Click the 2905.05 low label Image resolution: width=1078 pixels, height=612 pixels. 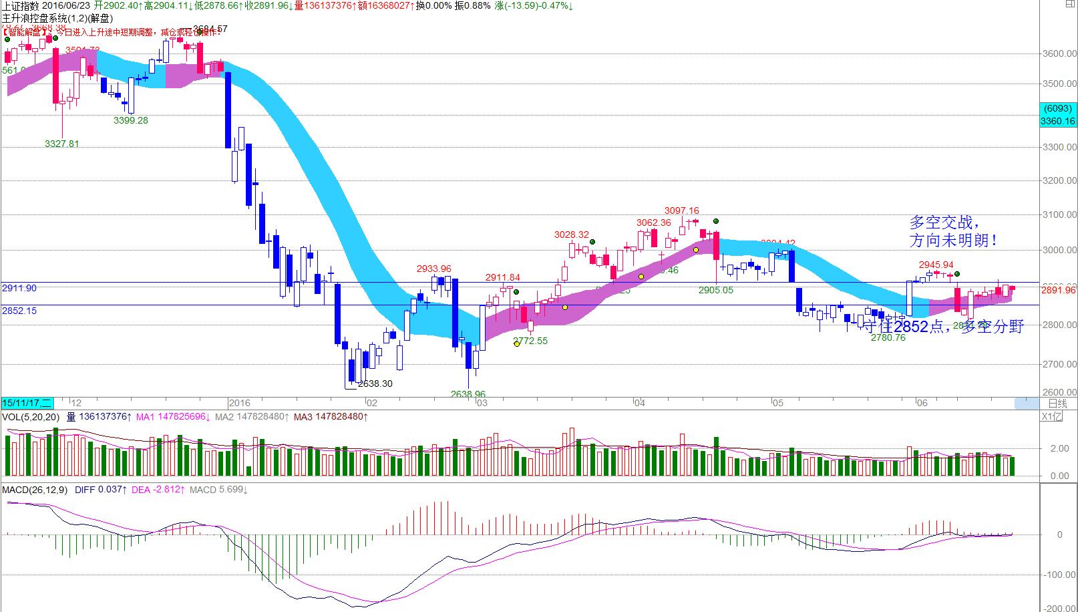pos(716,290)
